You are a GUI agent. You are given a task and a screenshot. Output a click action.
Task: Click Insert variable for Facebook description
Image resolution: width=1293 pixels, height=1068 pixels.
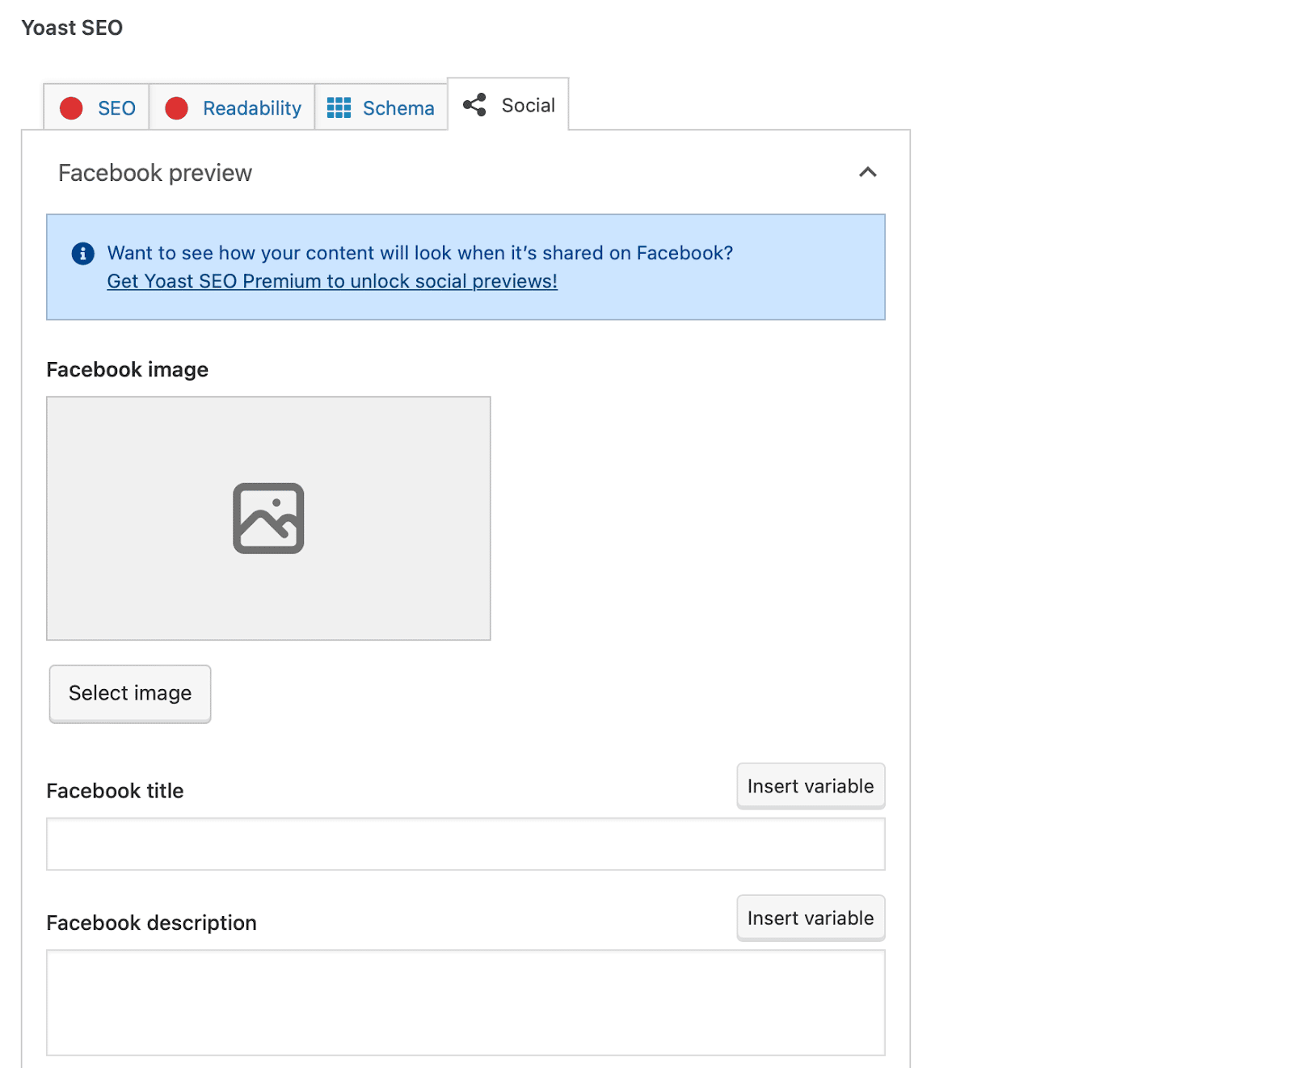pos(810,917)
